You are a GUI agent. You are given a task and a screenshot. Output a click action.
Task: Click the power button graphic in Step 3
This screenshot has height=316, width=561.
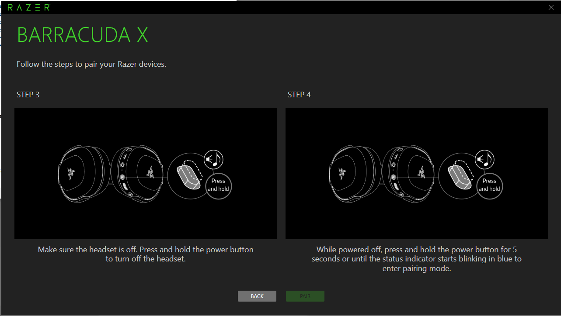pos(189,176)
